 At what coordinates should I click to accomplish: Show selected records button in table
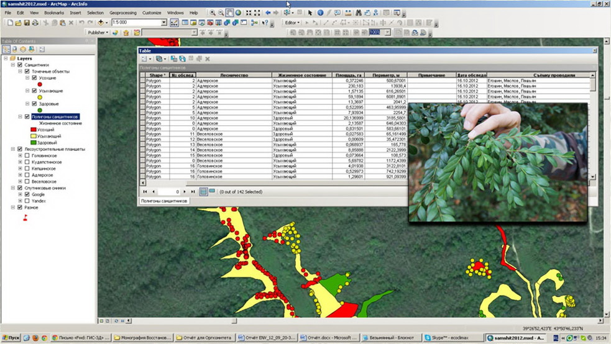[x=212, y=191]
